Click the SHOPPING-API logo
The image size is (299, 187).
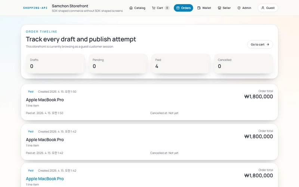[x=35, y=8]
